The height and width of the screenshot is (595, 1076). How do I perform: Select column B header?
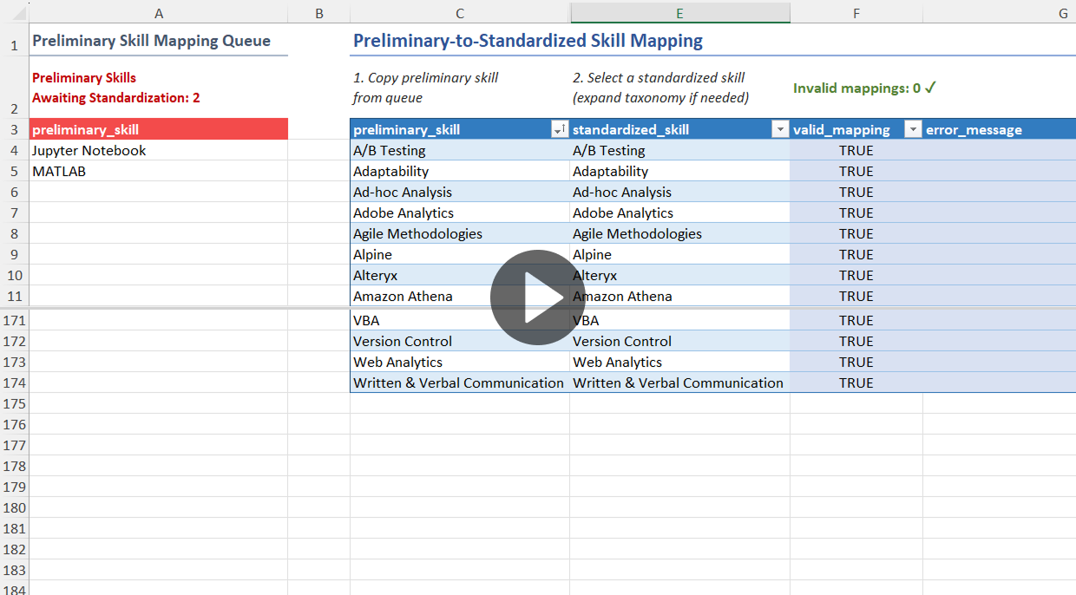point(319,13)
